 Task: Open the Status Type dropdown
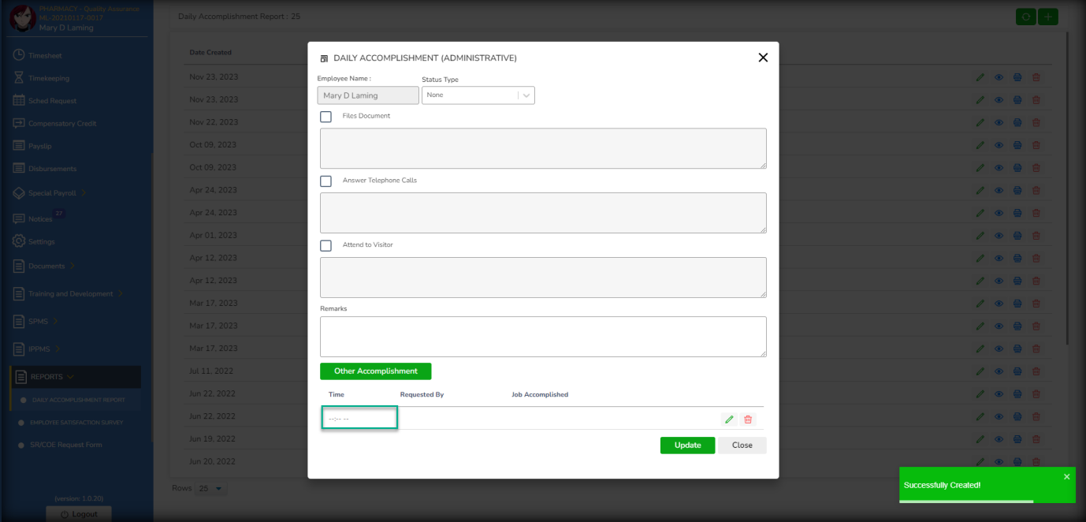tap(478, 95)
